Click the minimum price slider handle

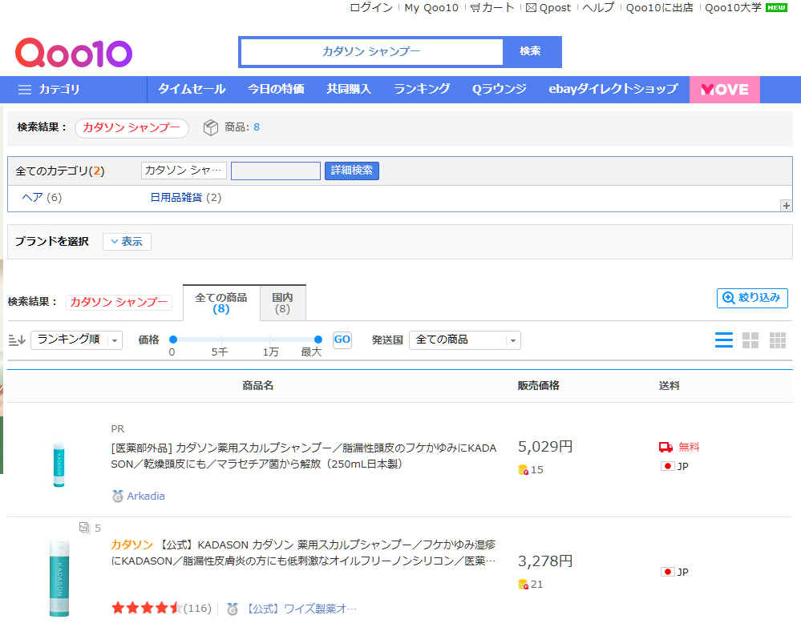[x=173, y=340]
